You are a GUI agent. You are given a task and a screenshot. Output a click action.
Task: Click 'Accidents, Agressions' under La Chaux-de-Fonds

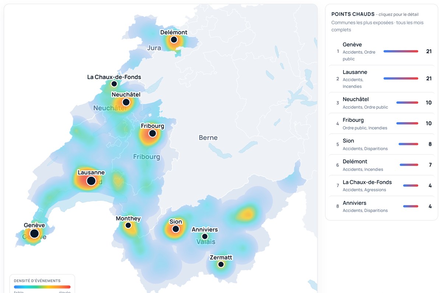click(364, 190)
